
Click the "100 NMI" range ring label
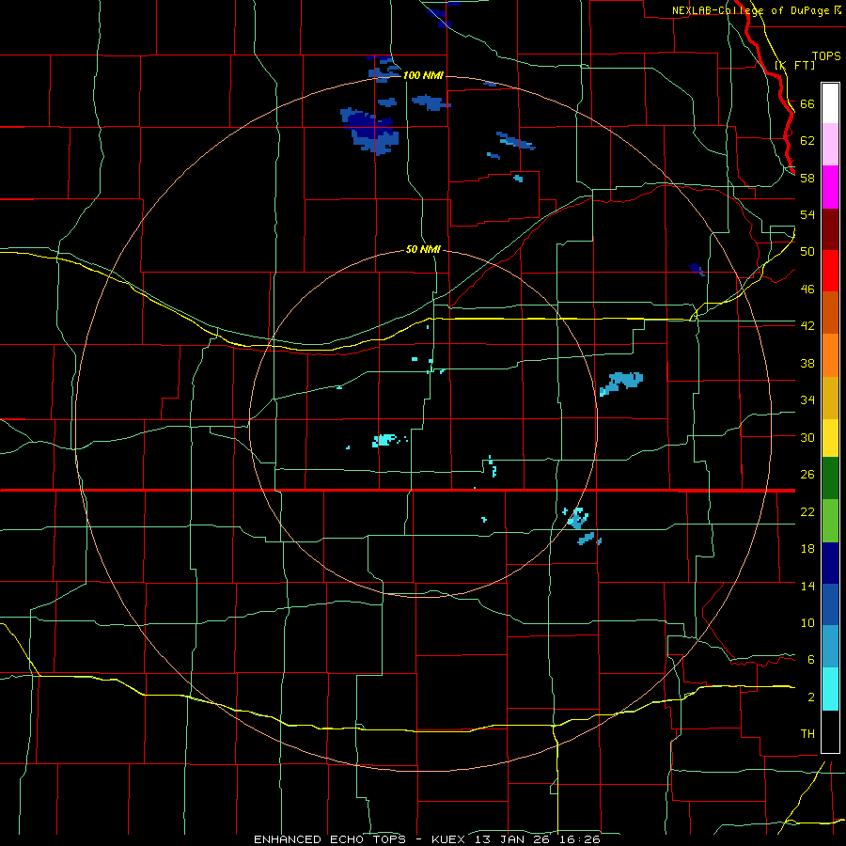point(423,75)
